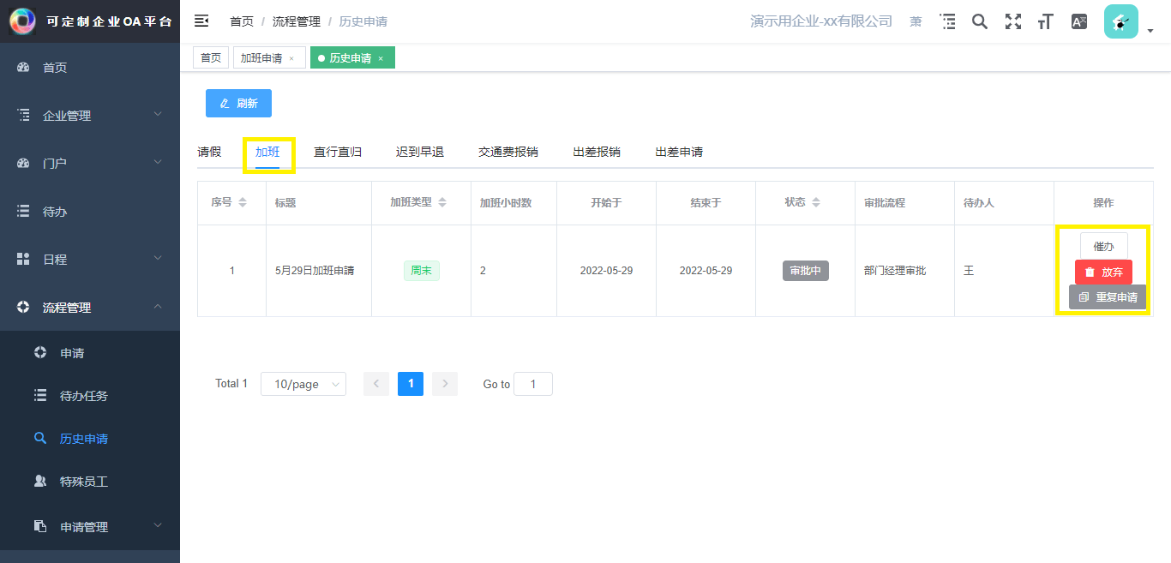Select 历史申请 in the sidebar
This screenshot has width=1171, height=563.
pos(90,439)
